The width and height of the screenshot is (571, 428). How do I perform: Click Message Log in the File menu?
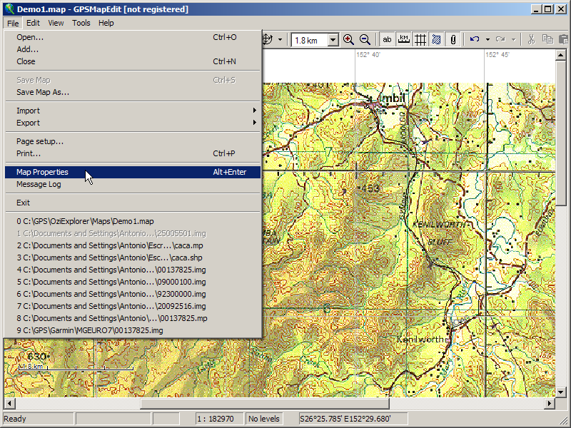coord(39,184)
